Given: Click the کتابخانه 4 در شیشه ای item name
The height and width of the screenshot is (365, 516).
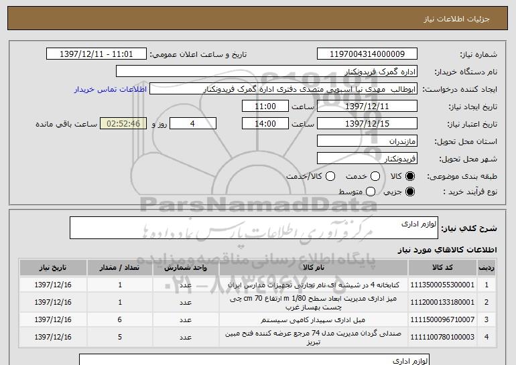Looking at the screenshot, I should click(314, 285).
